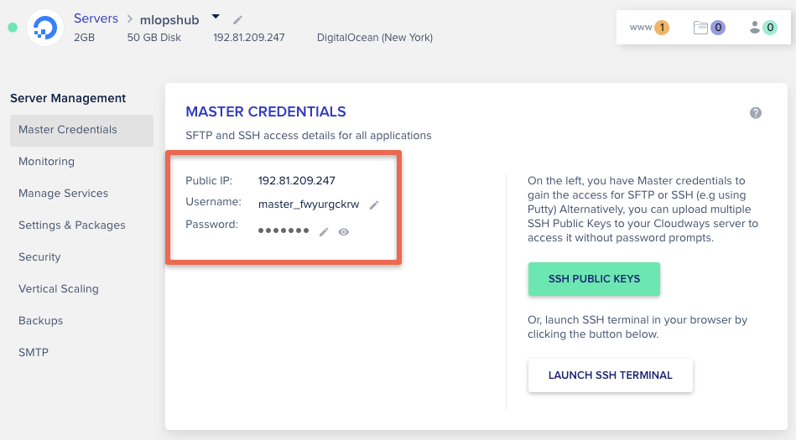Click the 50 GB Disk label

(x=153, y=38)
